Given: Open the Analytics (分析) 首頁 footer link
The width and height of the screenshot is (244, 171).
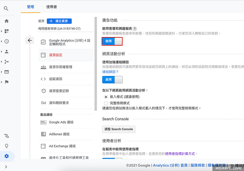Looking at the screenshot, I should tap(170, 165).
